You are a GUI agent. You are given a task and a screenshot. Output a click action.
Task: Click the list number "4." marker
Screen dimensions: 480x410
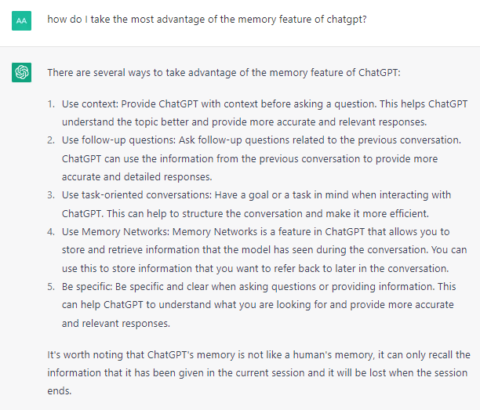point(51,231)
